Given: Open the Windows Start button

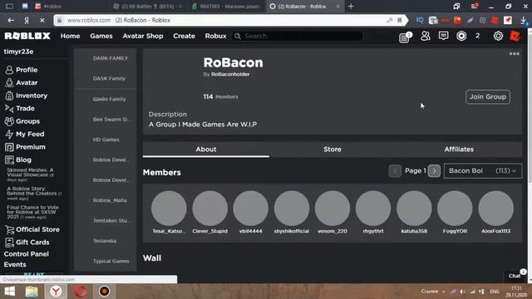Looking at the screenshot, I should [x=9, y=292].
